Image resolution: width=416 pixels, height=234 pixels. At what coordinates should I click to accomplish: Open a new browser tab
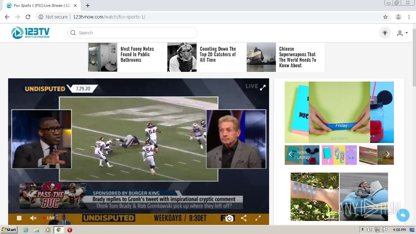(x=88, y=6)
